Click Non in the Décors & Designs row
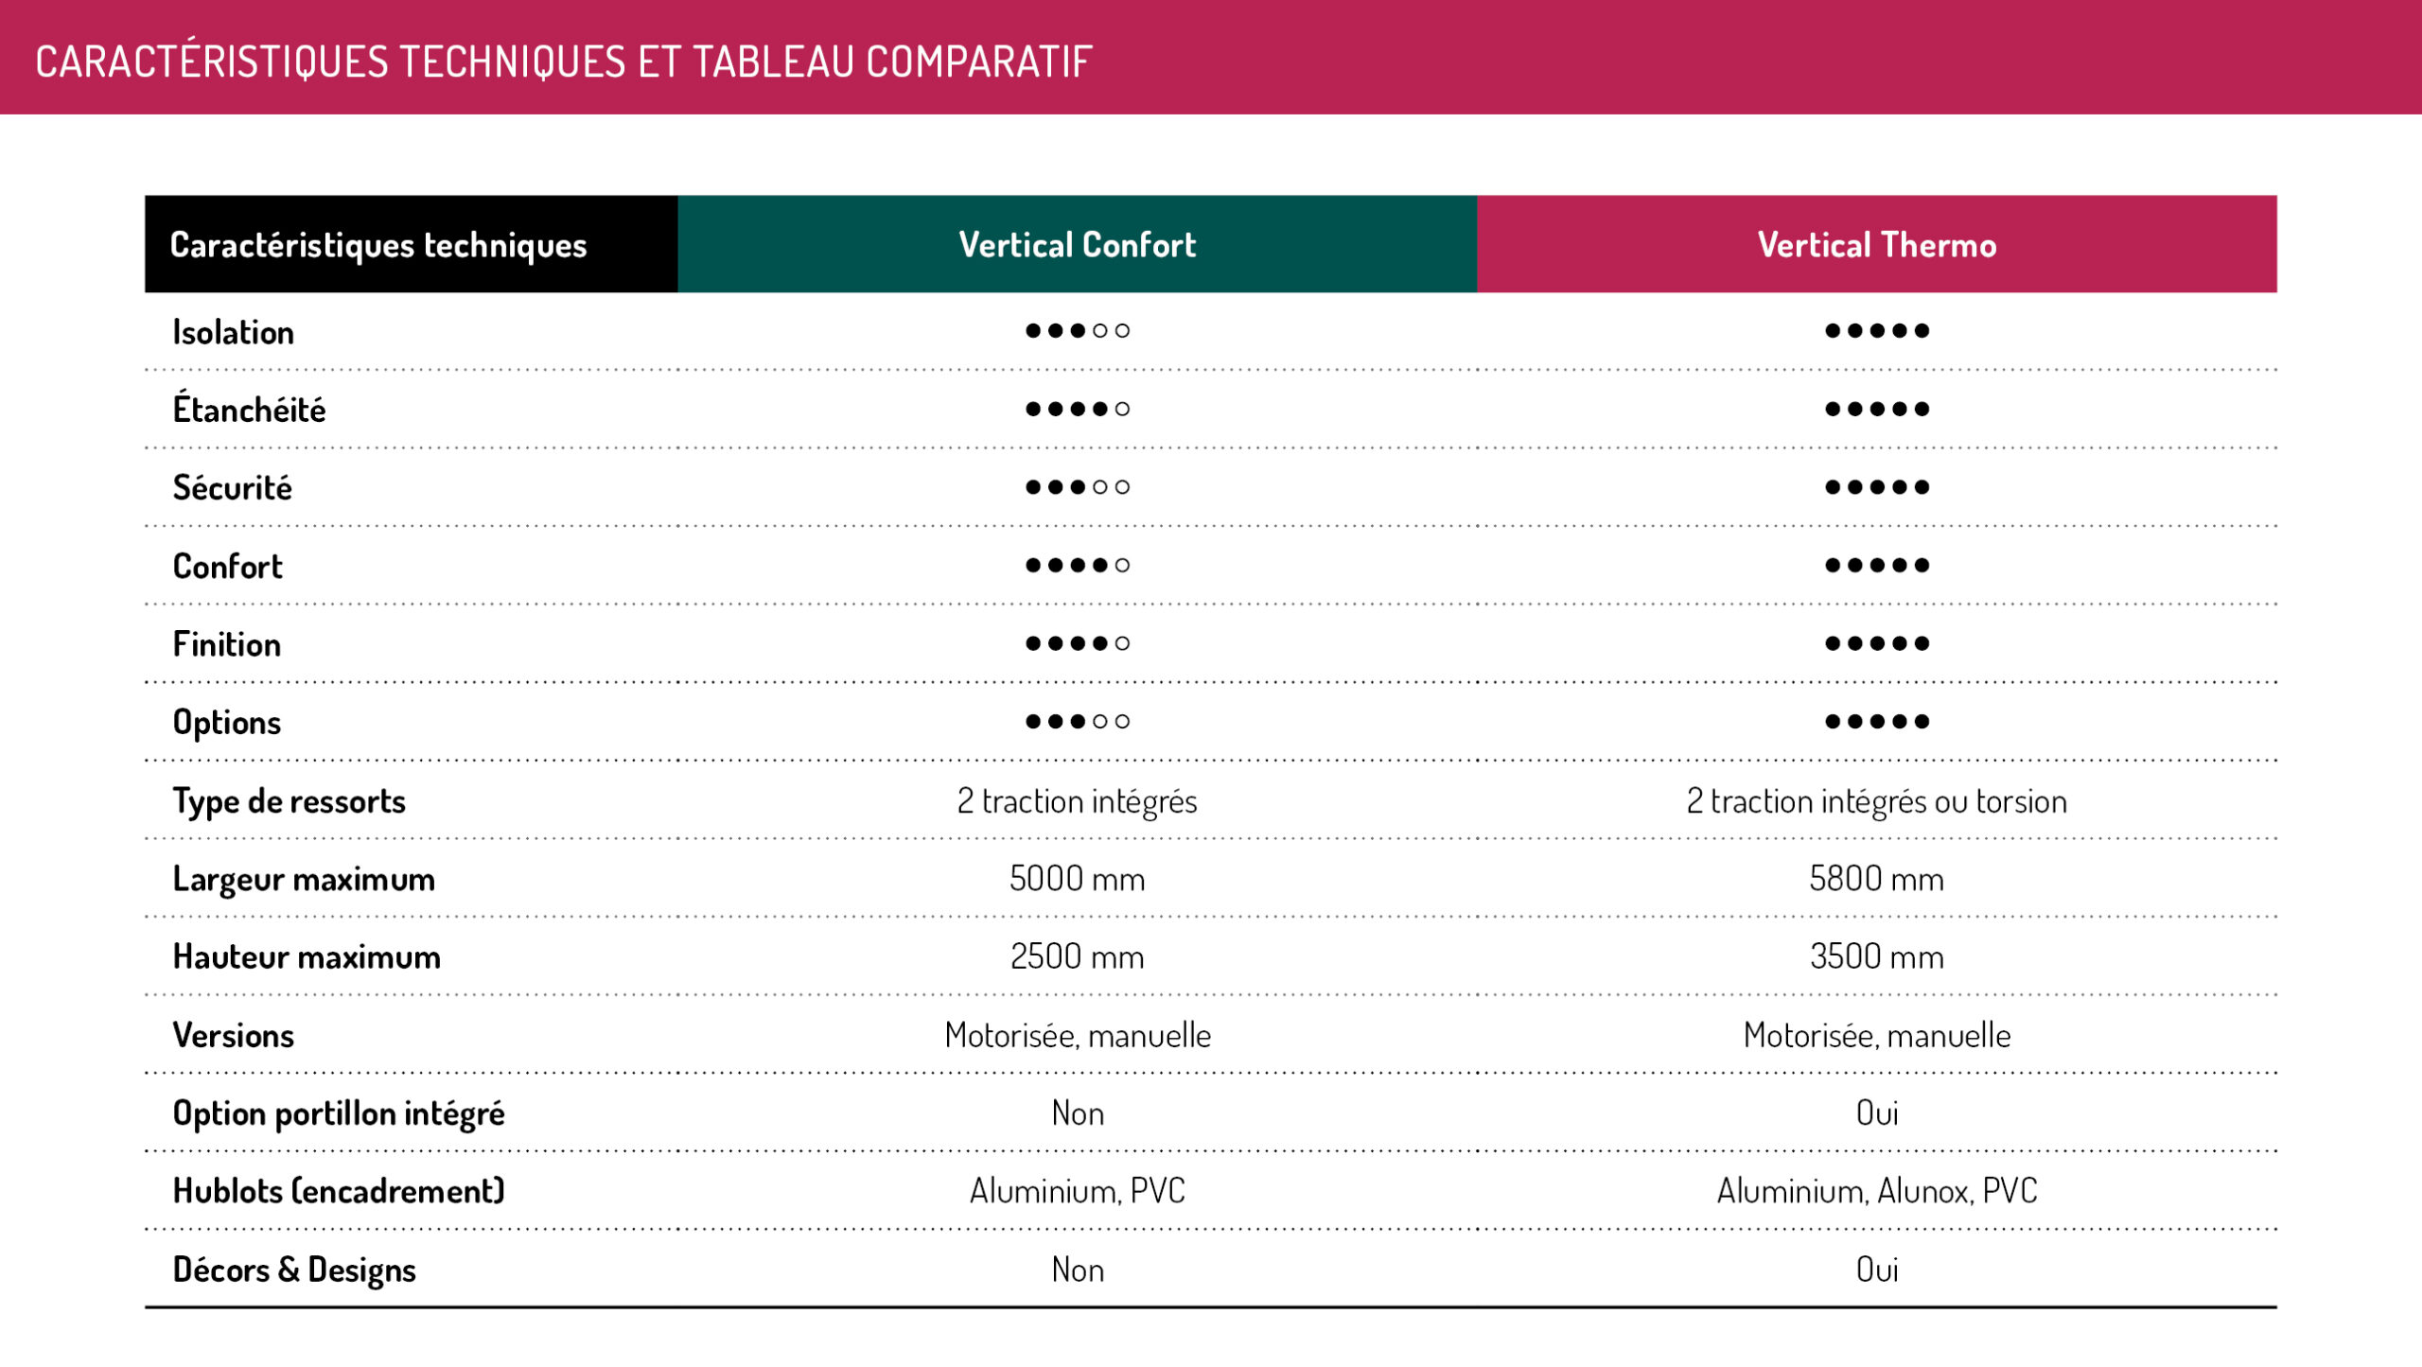Screen dimensions: 2422x1367 tap(1078, 1270)
